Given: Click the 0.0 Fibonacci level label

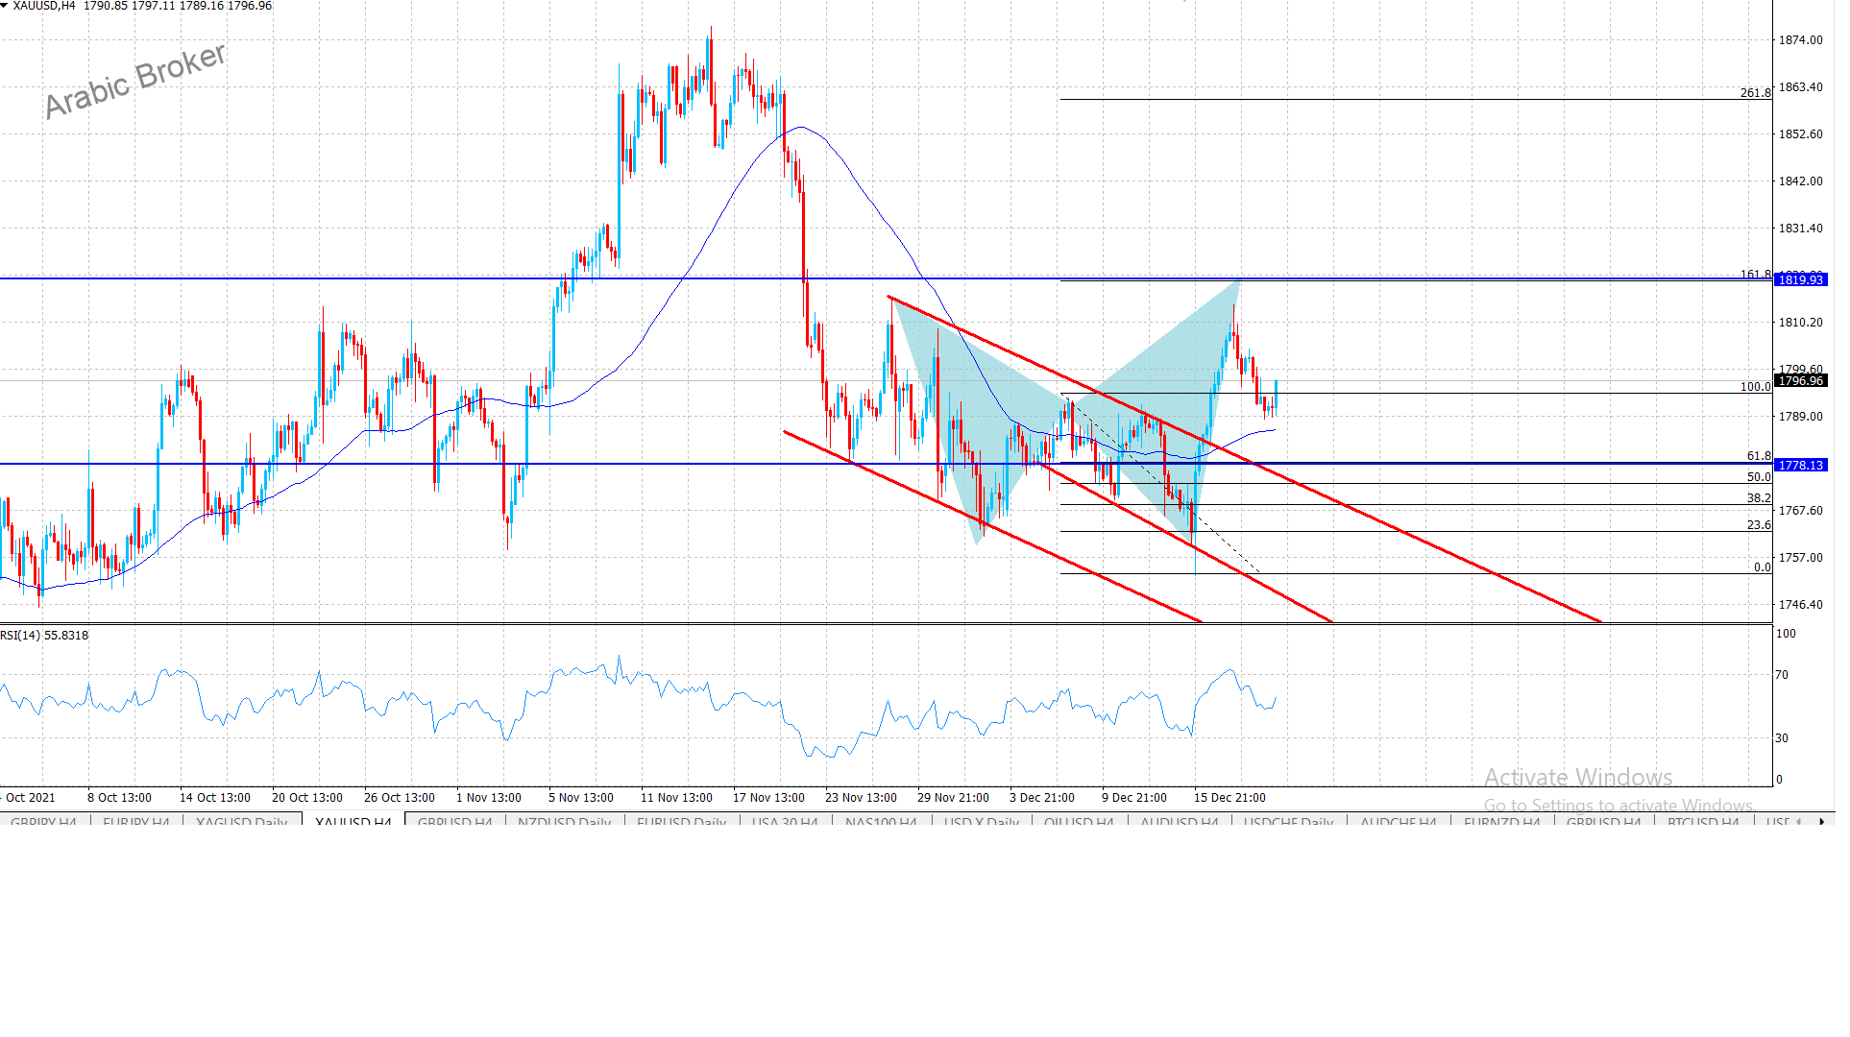Looking at the screenshot, I should 1762,567.
